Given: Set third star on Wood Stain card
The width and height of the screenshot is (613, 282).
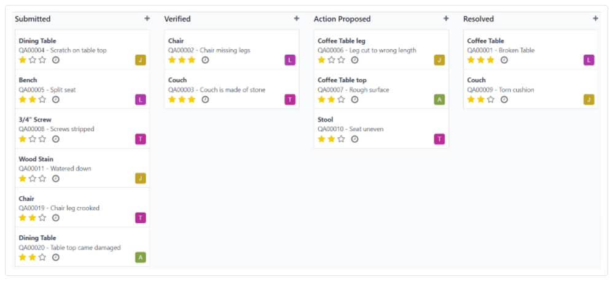Looking at the screenshot, I should click(42, 178).
